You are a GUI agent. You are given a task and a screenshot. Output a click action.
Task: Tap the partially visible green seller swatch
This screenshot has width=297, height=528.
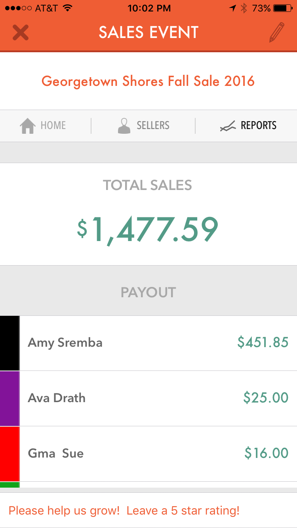coord(10,484)
